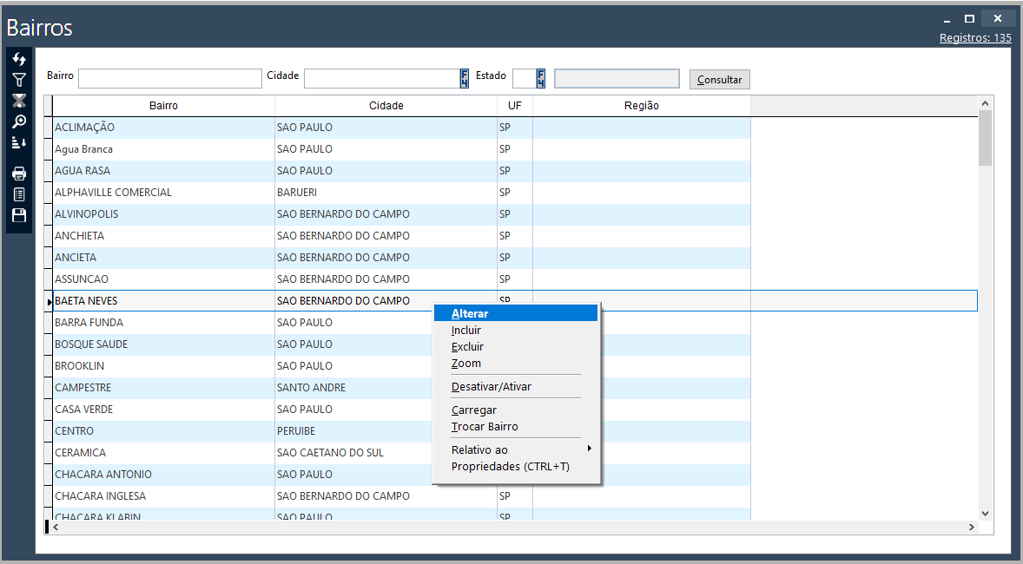
Task: Focus the Bairro search input field
Action: (x=169, y=79)
